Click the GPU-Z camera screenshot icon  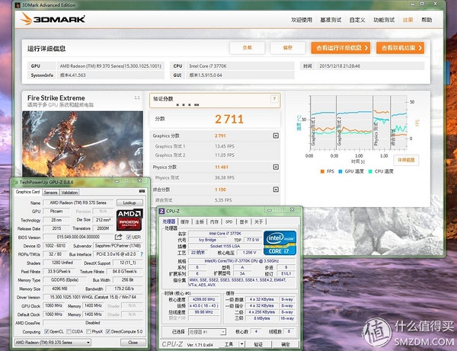click(142, 191)
